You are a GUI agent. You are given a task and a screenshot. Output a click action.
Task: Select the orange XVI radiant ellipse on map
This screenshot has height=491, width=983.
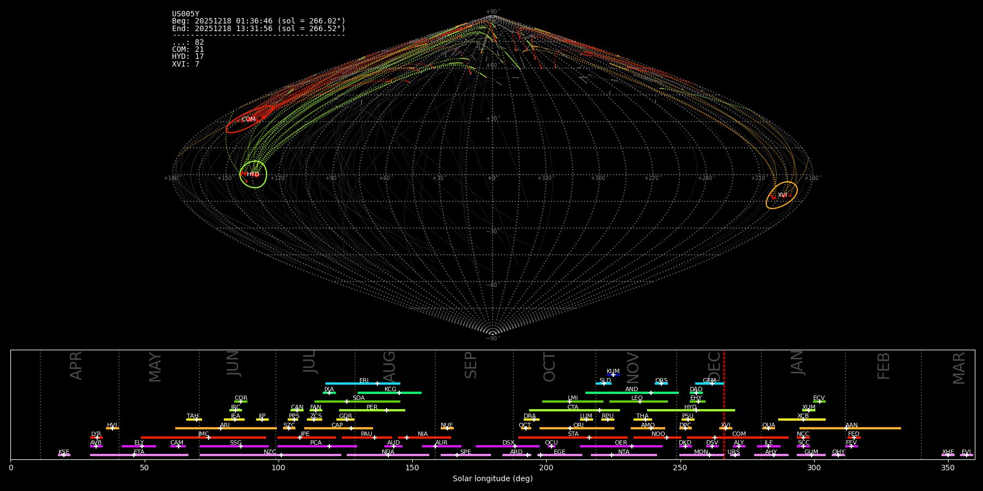tap(781, 195)
